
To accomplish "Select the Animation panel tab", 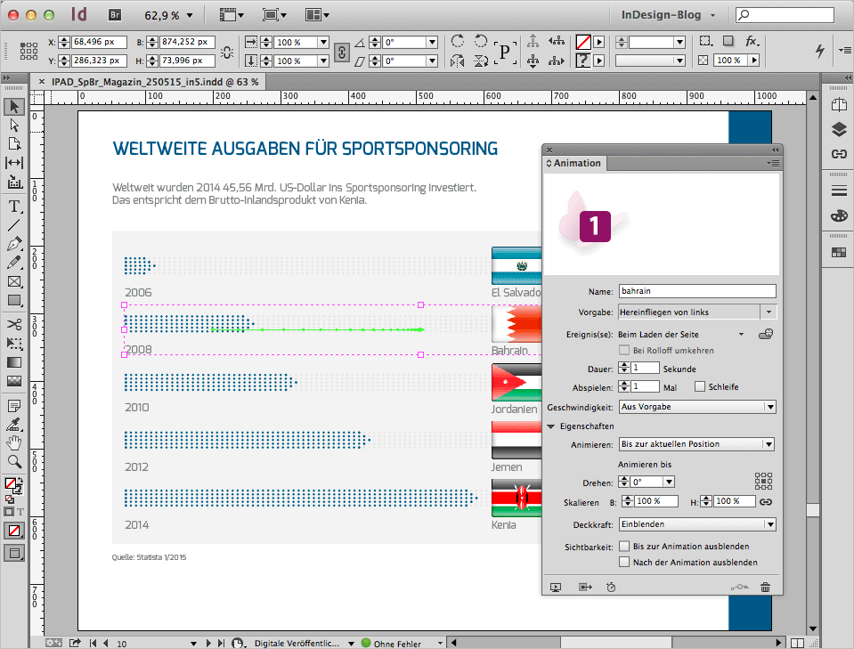I will (576, 164).
